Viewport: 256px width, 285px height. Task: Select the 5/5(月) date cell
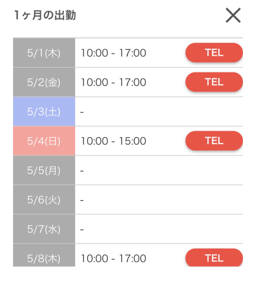pos(44,170)
